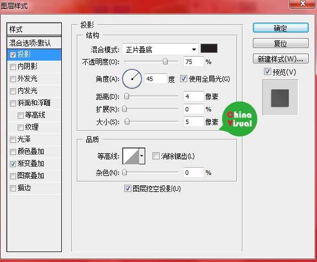
Task: Click the angle value field 45
Action: coord(156,79)
